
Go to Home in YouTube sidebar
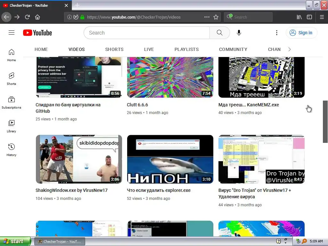12,55
